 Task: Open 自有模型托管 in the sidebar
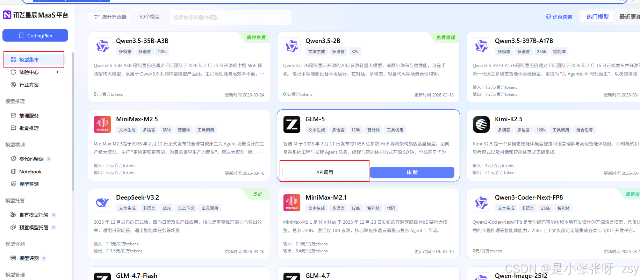[34, 215]
